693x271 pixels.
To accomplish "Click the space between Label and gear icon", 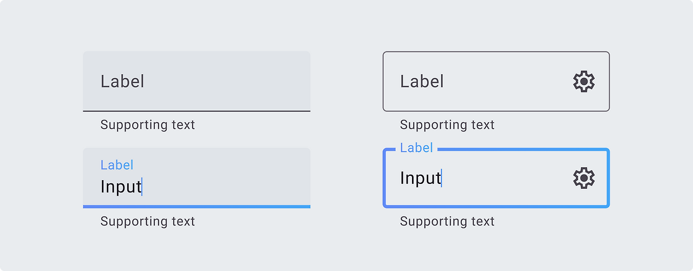I will (509, 82).
